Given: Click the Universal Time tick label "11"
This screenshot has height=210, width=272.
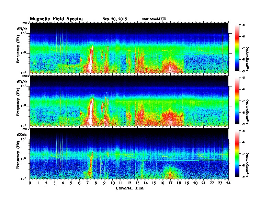Looking at the screenshot, I should coord(121,183).
